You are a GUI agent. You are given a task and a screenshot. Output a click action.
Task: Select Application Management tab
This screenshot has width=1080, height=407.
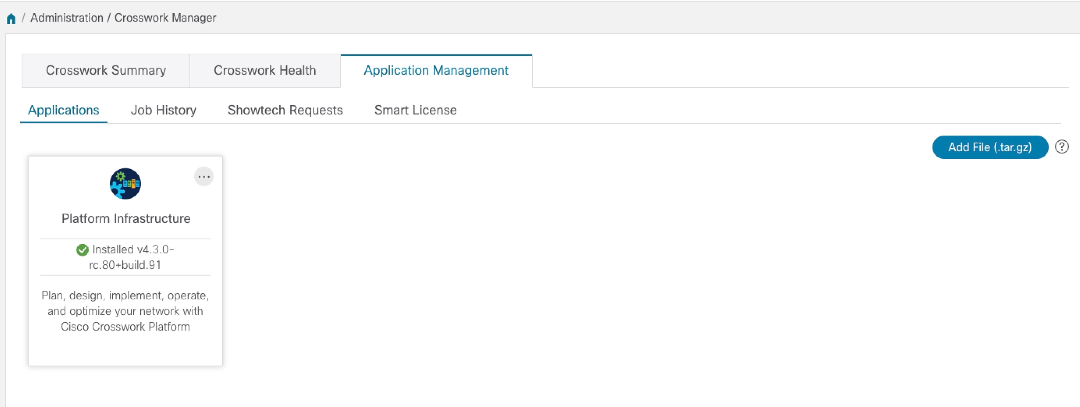[436, 70]
